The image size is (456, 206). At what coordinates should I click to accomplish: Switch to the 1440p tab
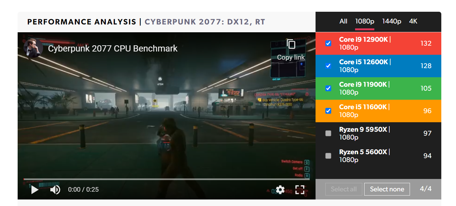click(x=392, y=21)
